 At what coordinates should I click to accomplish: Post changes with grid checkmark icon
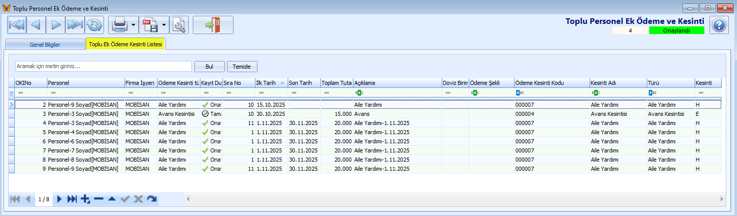(x=125, y=199)
